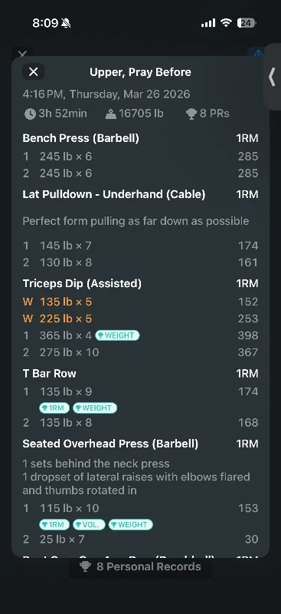The height and width of the screenshot is (614, 281).
Task: Select the first bench set 245 lb × 6
Action: 140,157
